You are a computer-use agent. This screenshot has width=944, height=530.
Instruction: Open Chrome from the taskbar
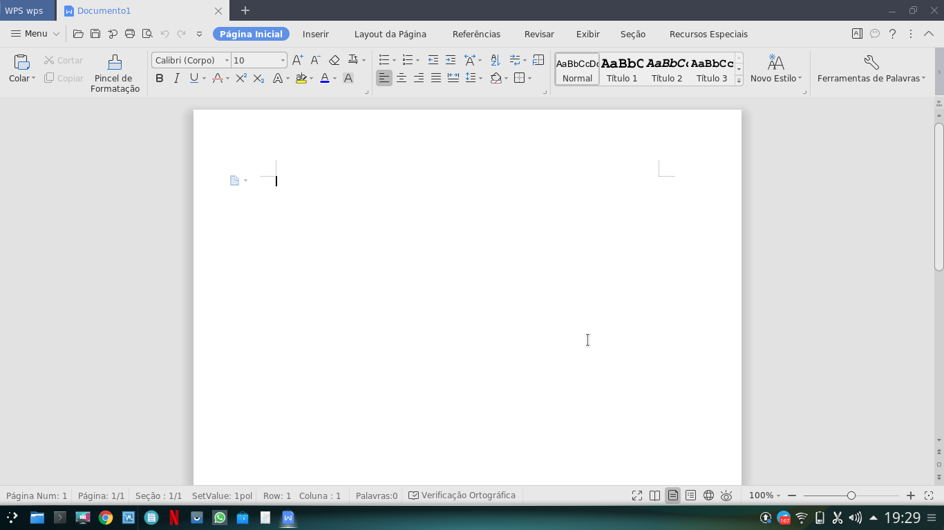coord(105,517)
